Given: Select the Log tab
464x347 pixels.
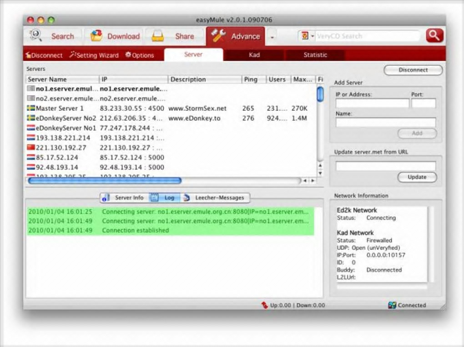Looking at the screenshot, I should (x=164, y=198).
